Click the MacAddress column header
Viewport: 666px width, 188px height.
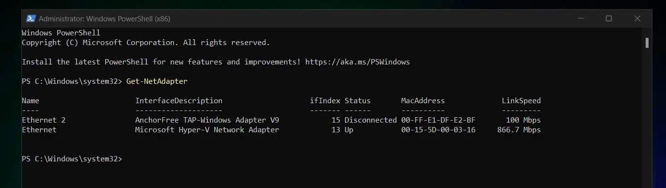pos(423,101)
